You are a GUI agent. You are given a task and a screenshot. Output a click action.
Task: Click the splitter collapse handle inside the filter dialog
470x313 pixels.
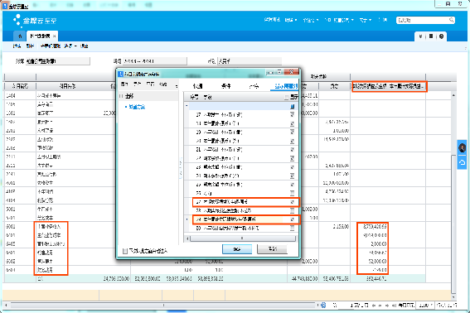pyautogui.click(x=181, y=168)
